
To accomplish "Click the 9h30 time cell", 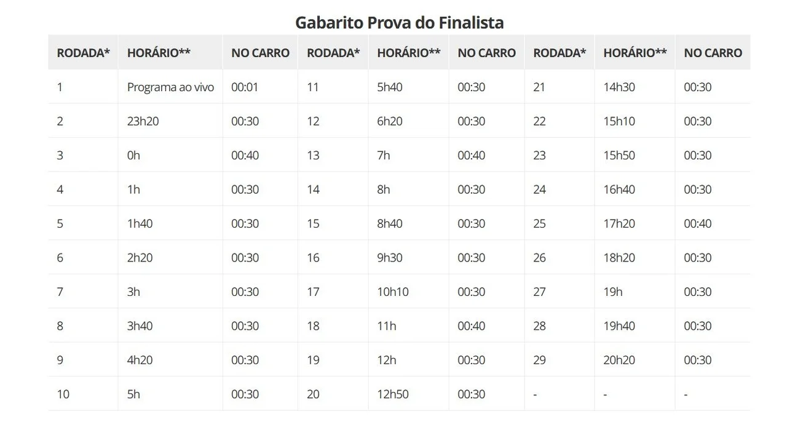I will pos(390,258).
